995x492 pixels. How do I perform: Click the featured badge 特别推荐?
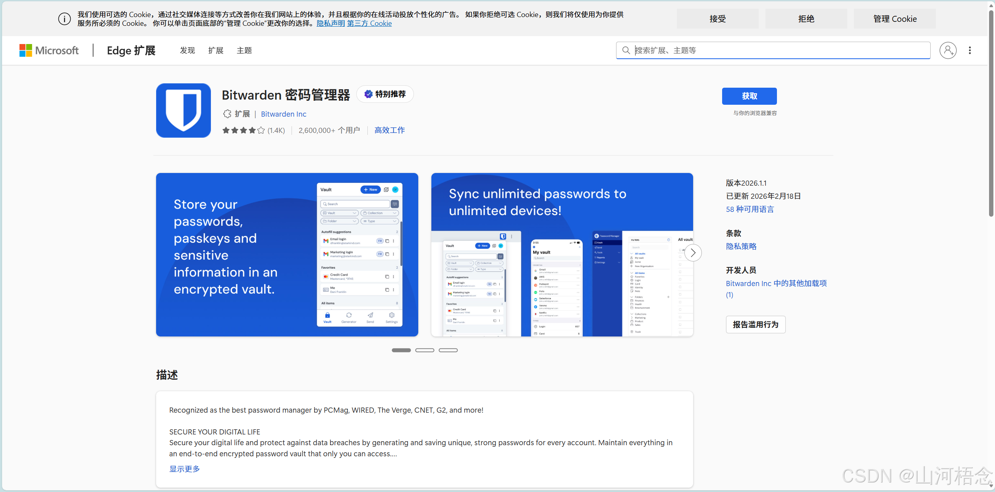click(x=385, y=94)
